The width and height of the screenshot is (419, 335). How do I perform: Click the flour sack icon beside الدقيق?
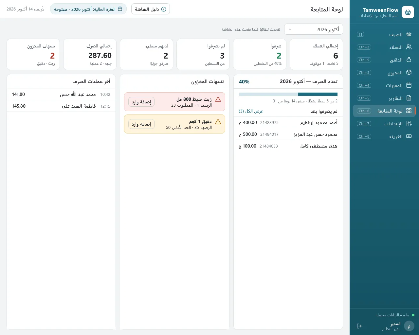point(409,60)
